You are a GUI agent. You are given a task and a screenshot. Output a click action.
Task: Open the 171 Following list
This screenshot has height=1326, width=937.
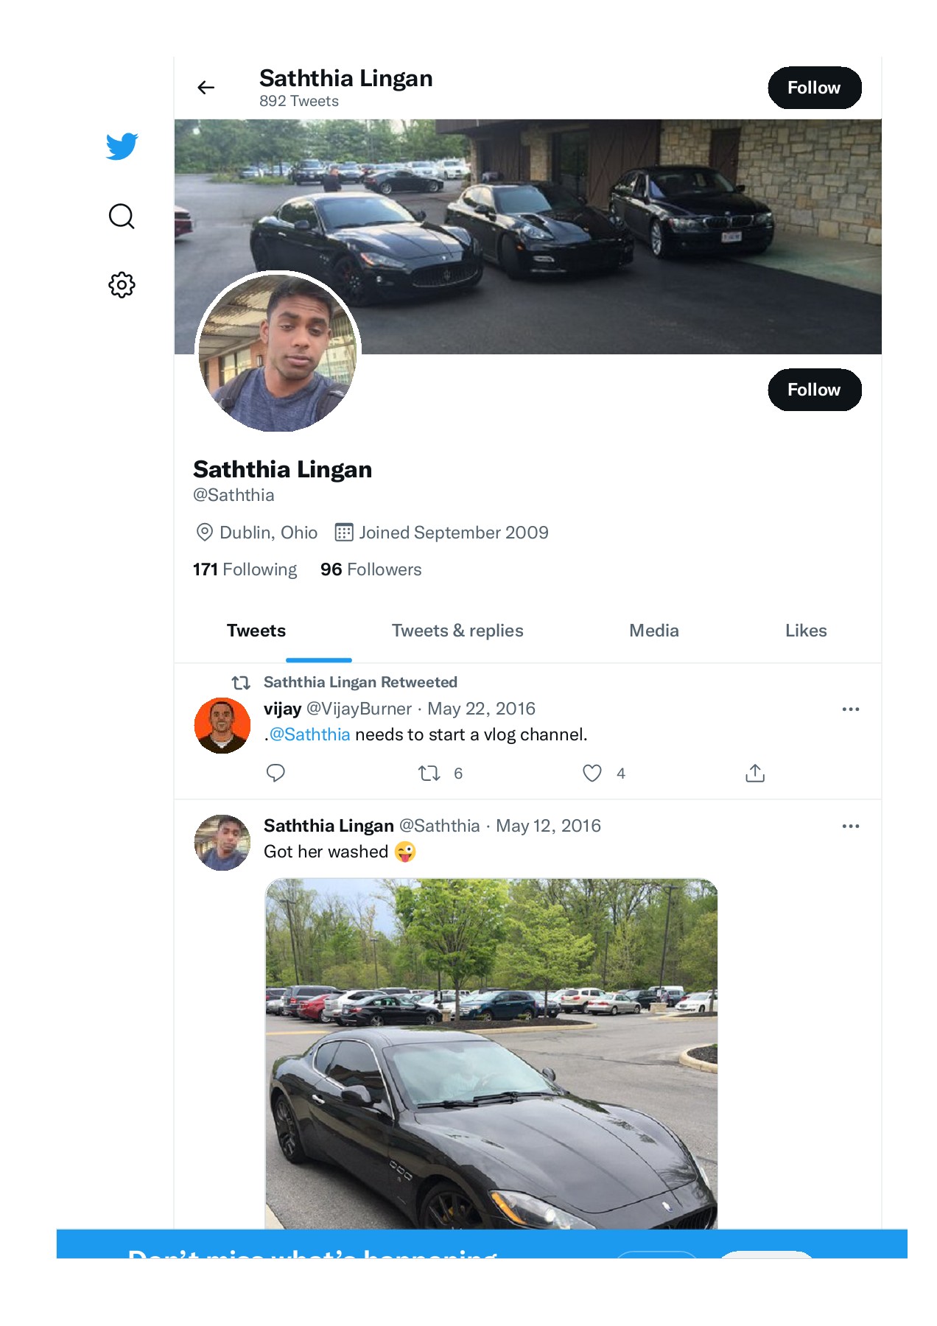click(x=245, y=569)
